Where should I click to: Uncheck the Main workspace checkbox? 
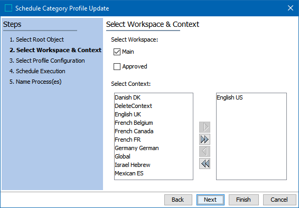coord(117,52)
